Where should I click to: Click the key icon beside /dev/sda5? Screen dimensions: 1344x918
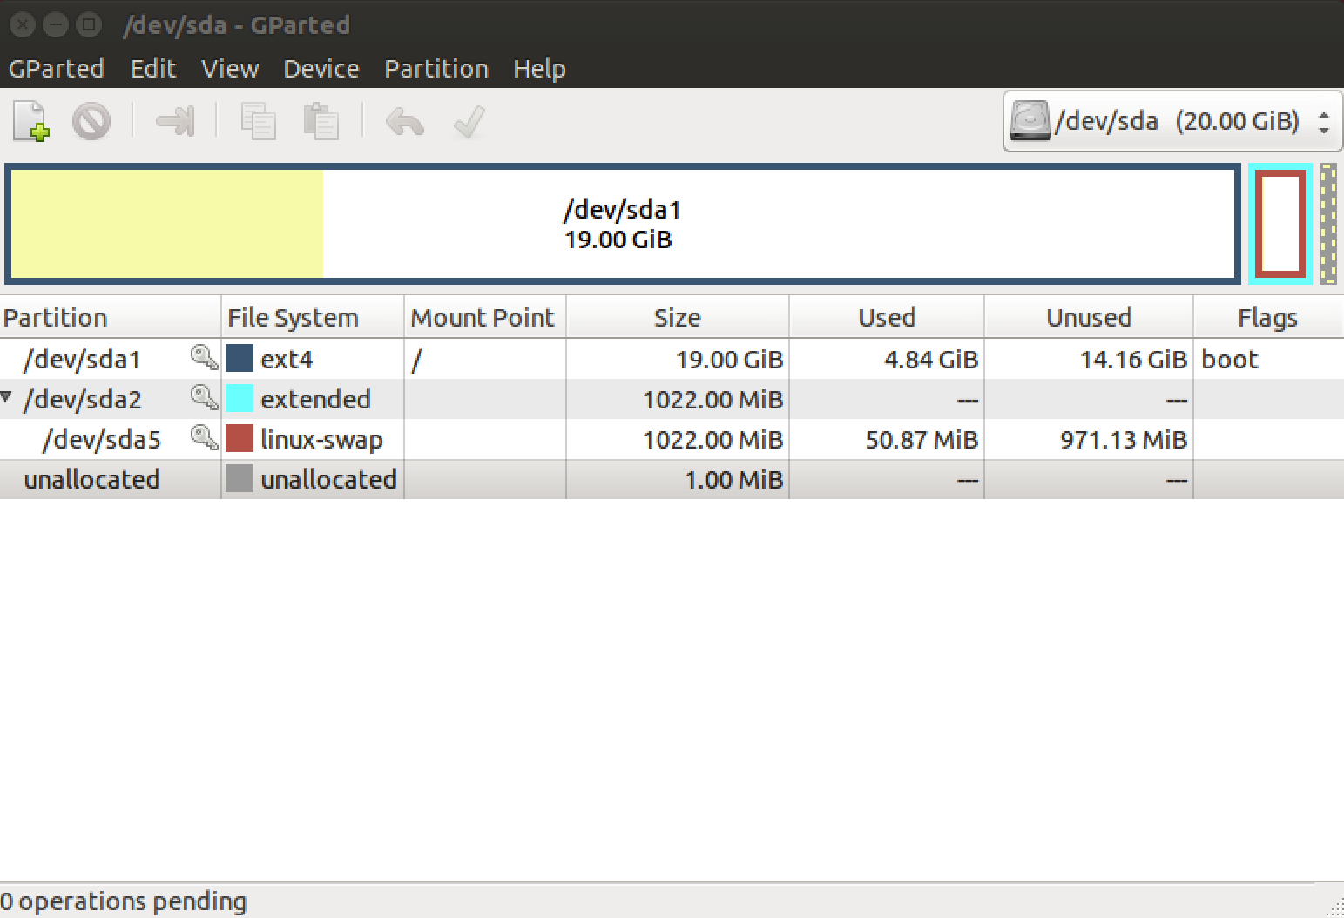pyautogui.click(x=204, y=438)
